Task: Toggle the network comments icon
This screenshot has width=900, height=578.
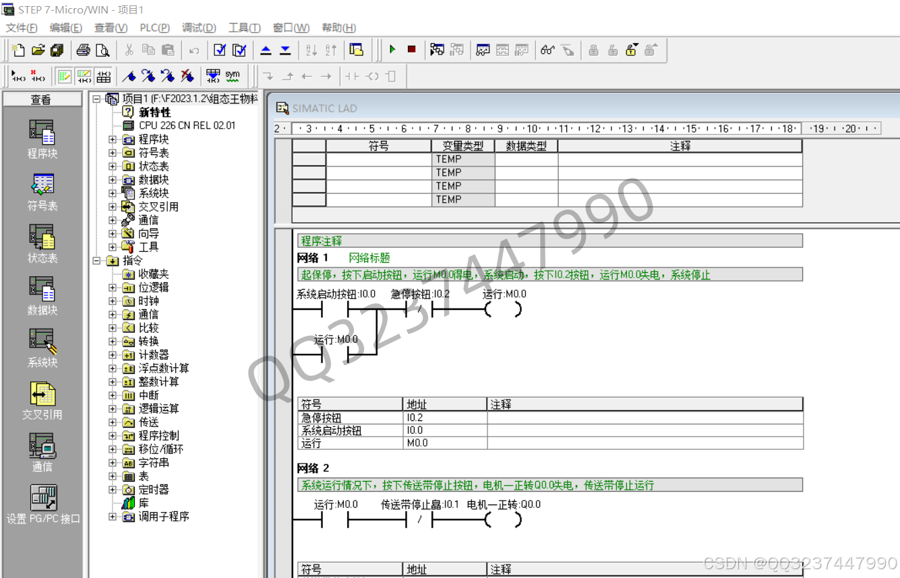Action: [84, 76]
